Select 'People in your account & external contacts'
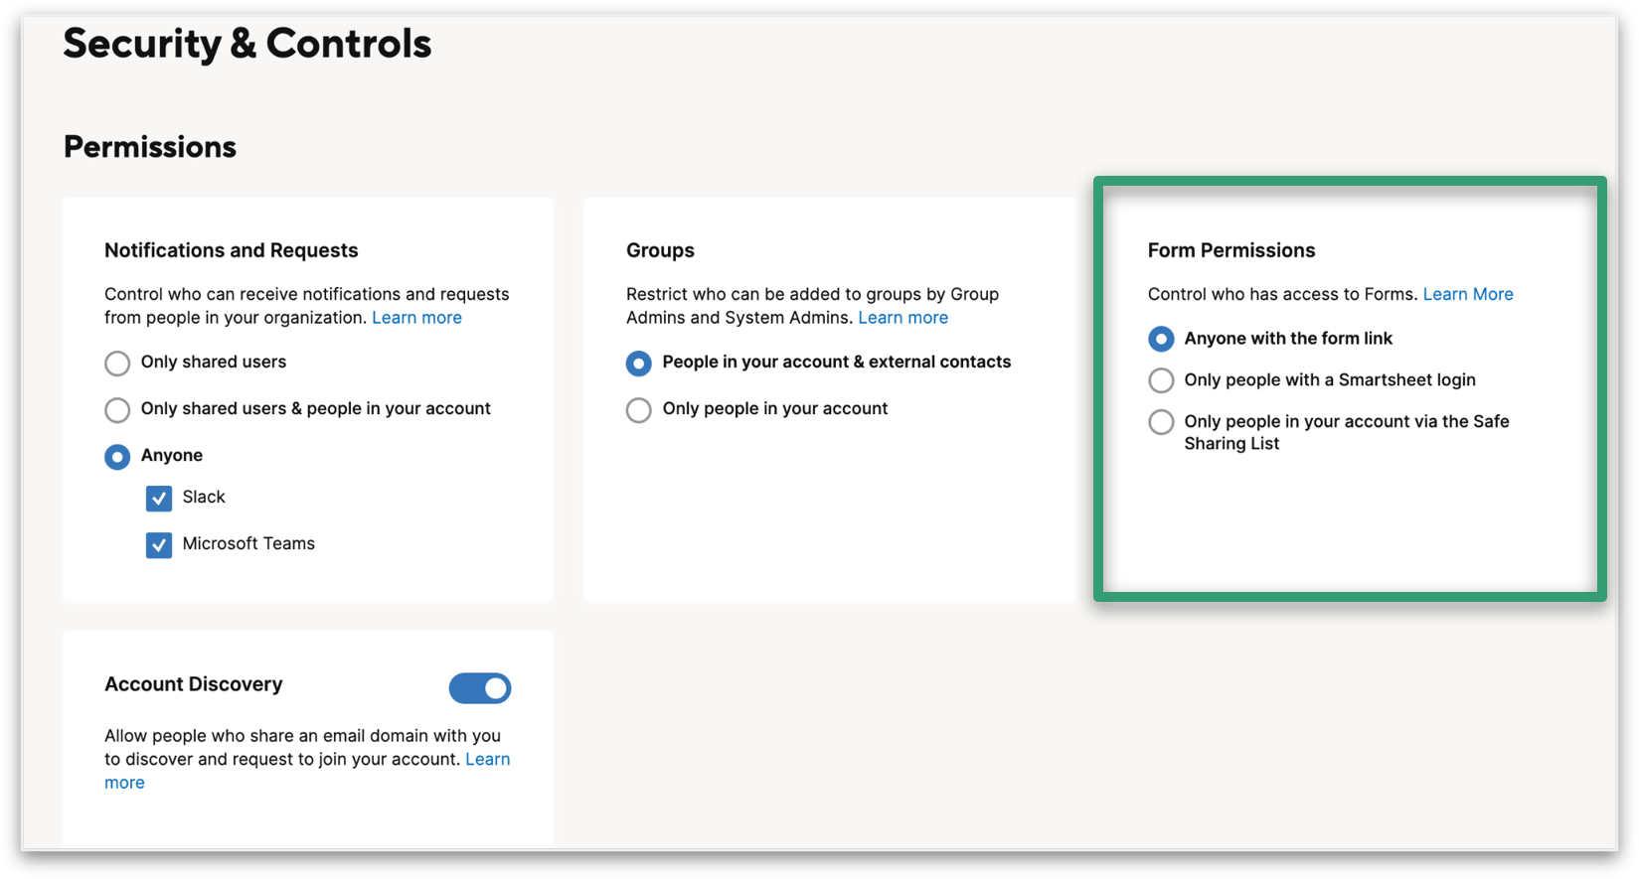The height and width of the screenshot is (879, 1639). pyautogui.click(x=639, y=364)
